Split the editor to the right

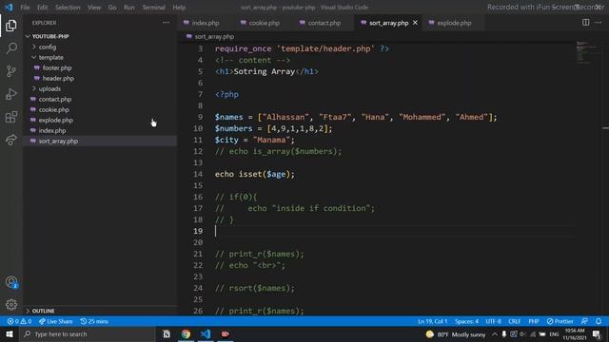586,23
